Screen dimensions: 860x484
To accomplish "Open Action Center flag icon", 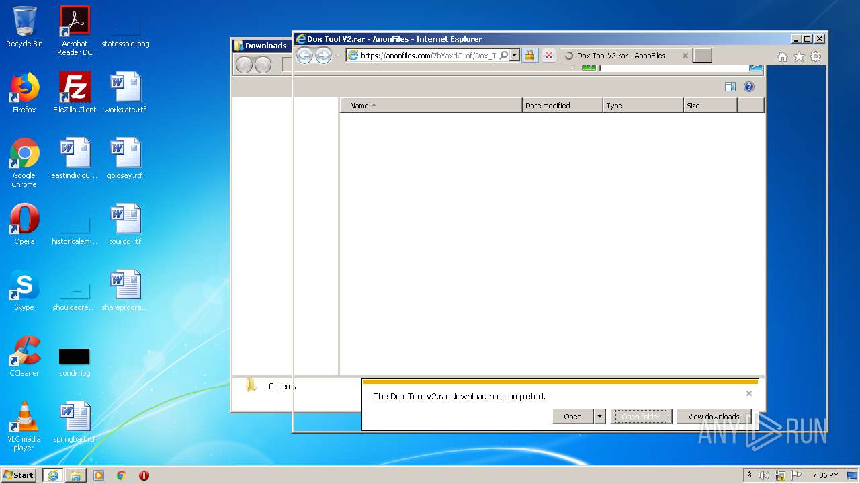I will (x=797, y=475).
